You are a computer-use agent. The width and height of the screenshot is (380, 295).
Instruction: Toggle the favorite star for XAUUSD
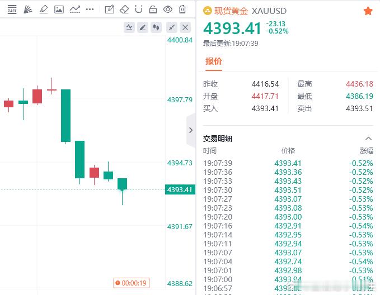pyautogui.click(x=368, y=11)
